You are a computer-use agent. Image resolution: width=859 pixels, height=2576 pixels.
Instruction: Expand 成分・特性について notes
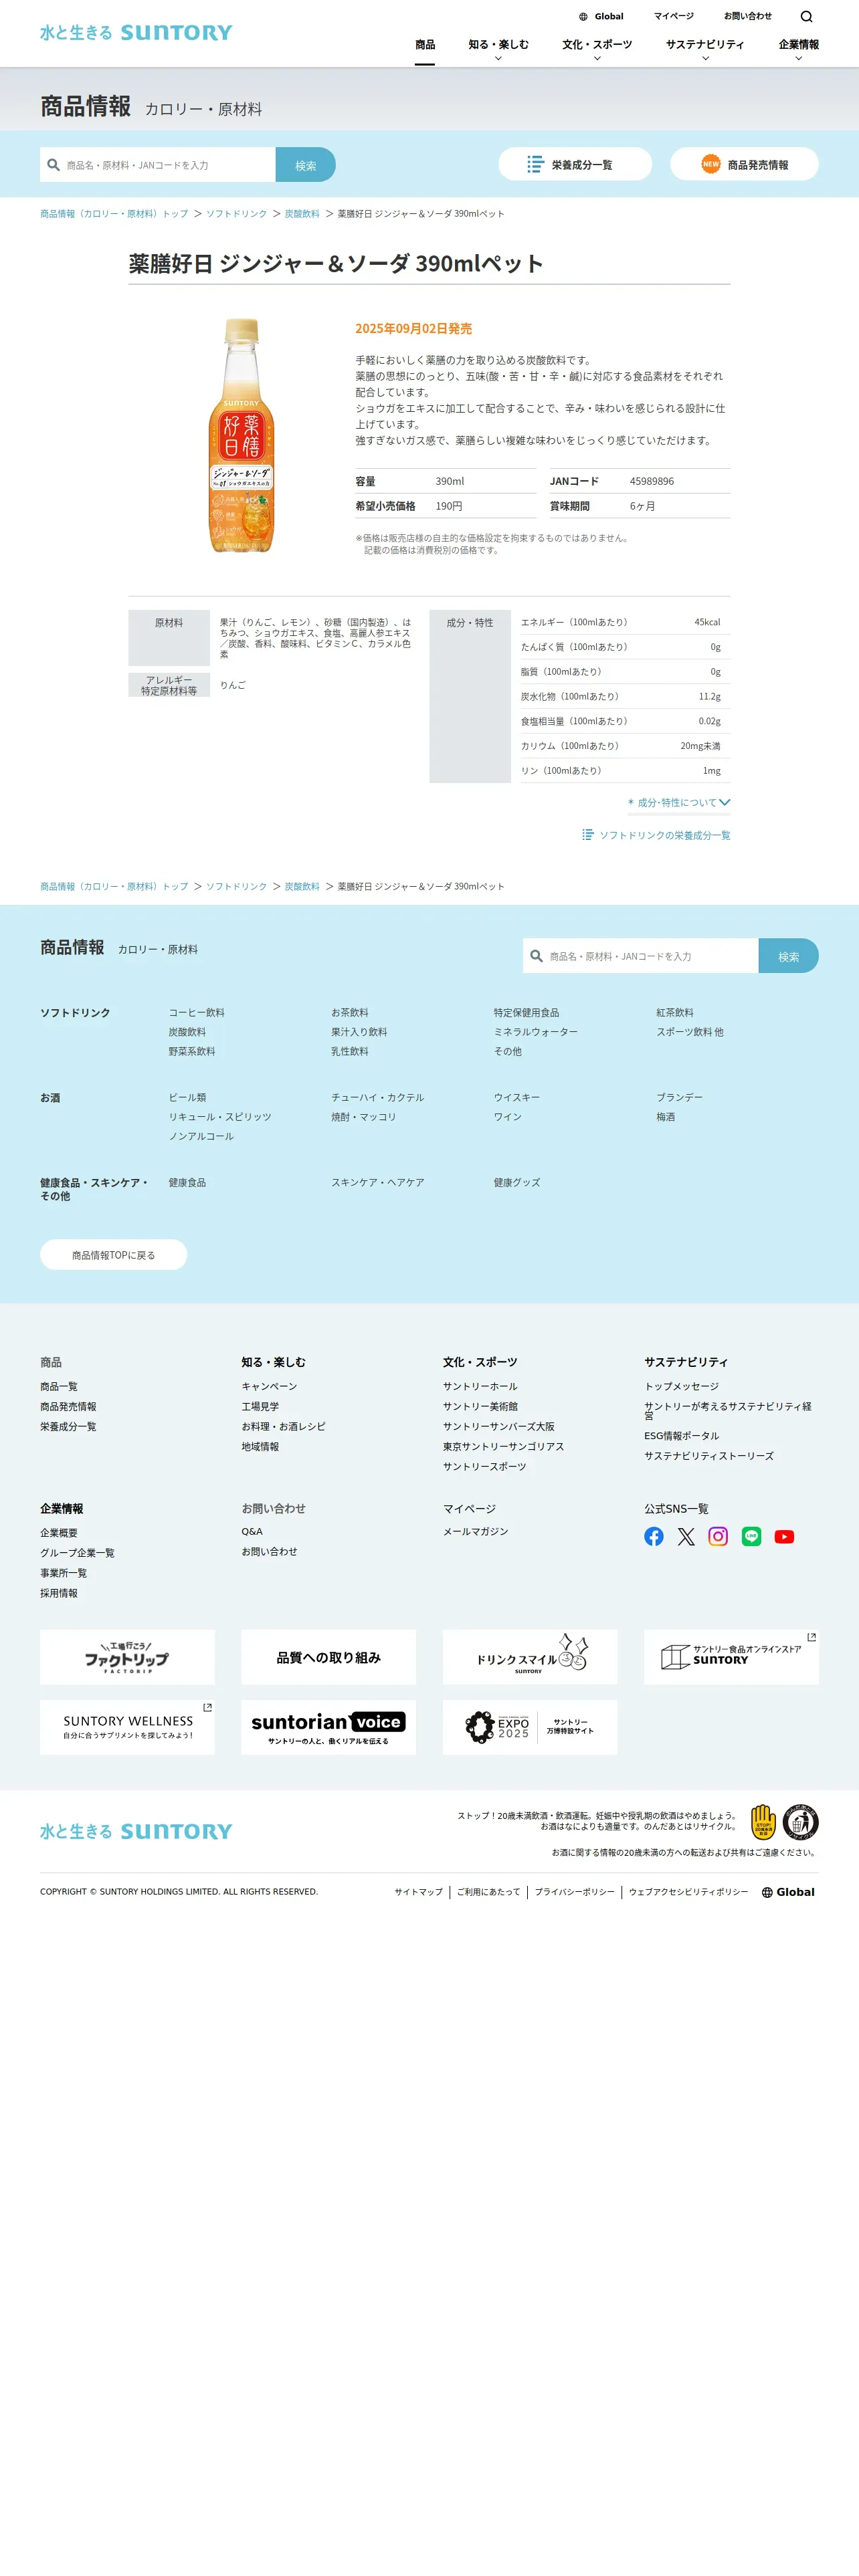click(x=679, y=802)
